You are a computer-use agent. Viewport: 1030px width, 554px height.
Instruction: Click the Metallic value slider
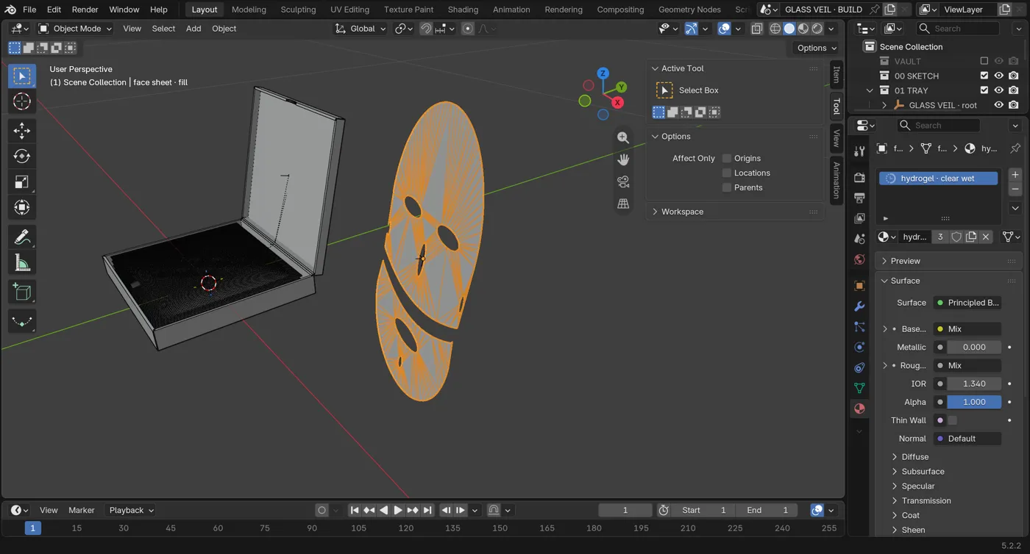pyautogui.click(x=974, y=347)
